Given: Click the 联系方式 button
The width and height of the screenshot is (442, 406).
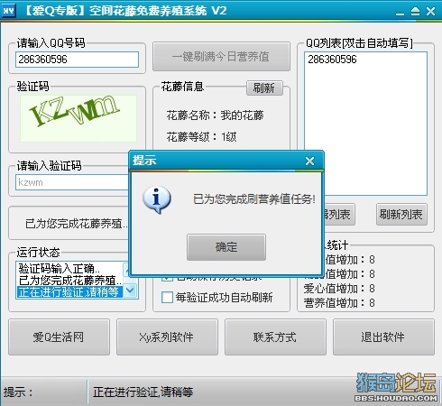Looking at the screenshot, I should (275, 337).
